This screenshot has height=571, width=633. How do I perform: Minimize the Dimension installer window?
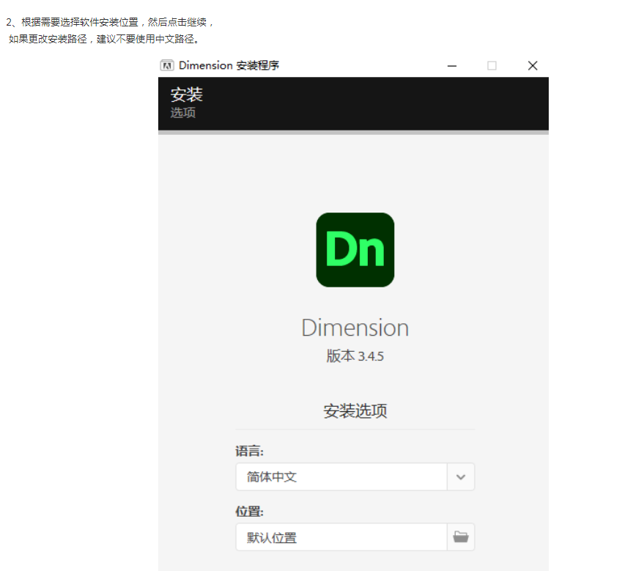pos(452,65)
